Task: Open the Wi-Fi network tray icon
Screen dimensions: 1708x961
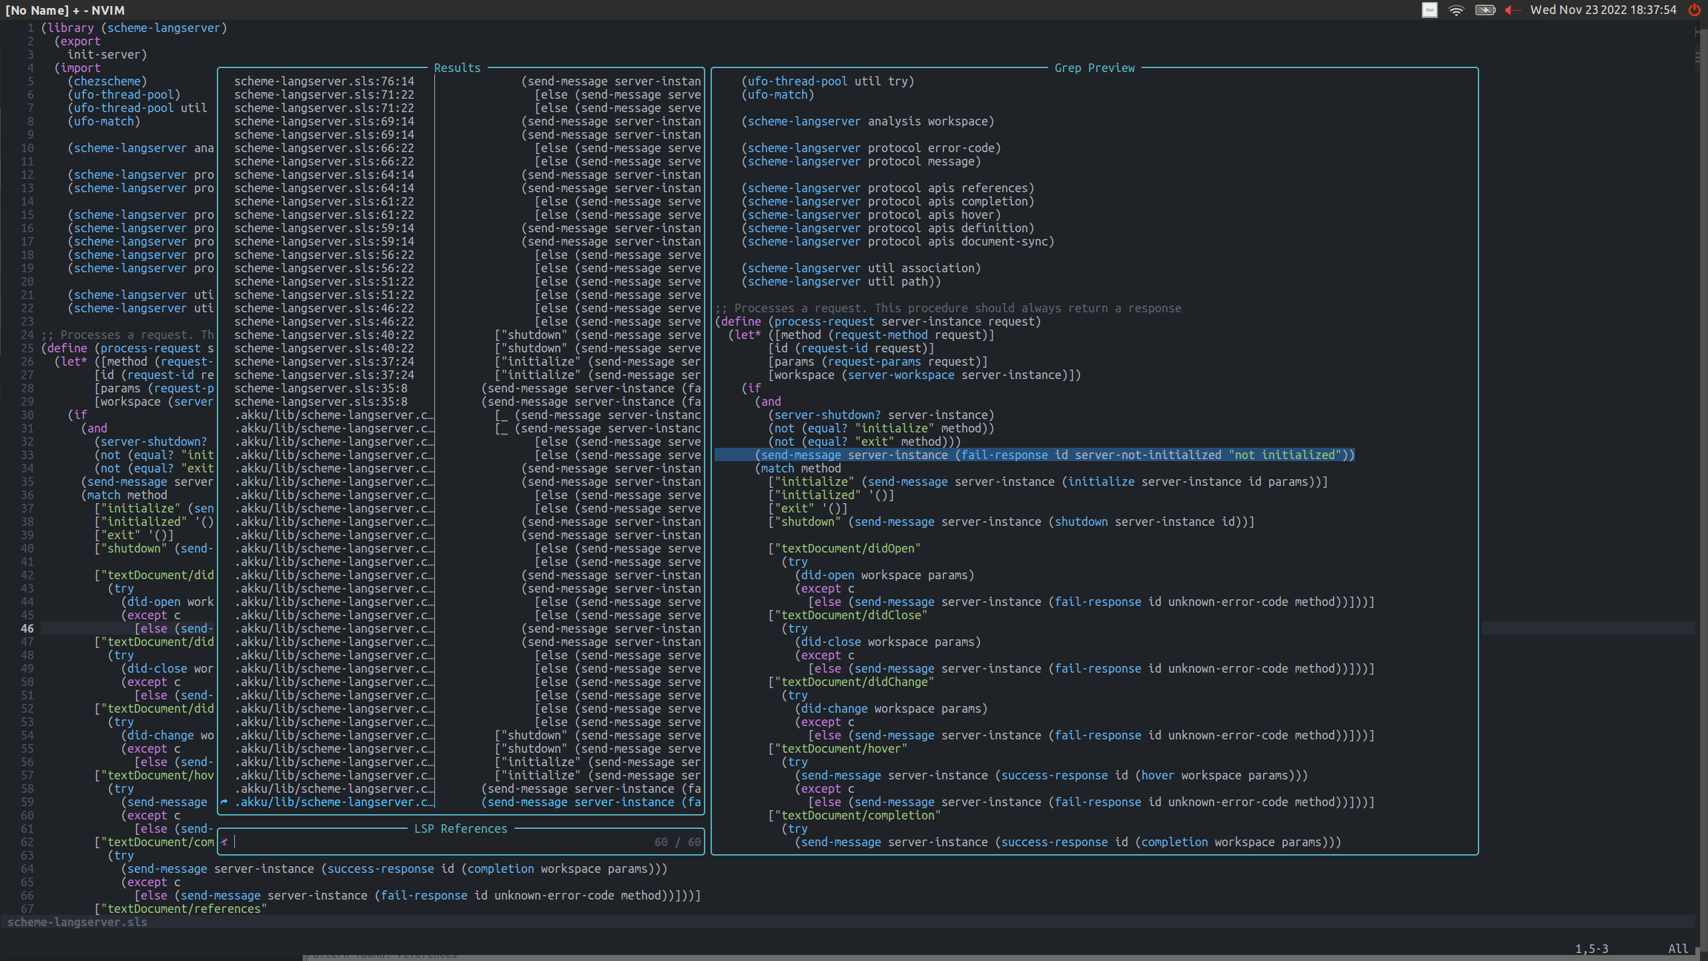Action: [x=1456, y=10]
